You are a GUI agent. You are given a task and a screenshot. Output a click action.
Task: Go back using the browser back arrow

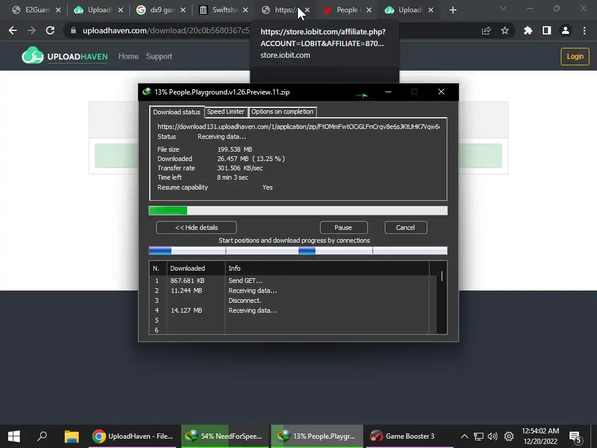[x=13, y=30]
